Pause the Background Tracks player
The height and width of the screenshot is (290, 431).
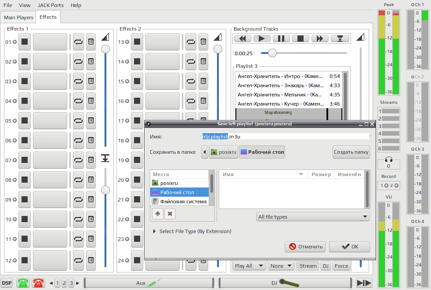[281, 39]
